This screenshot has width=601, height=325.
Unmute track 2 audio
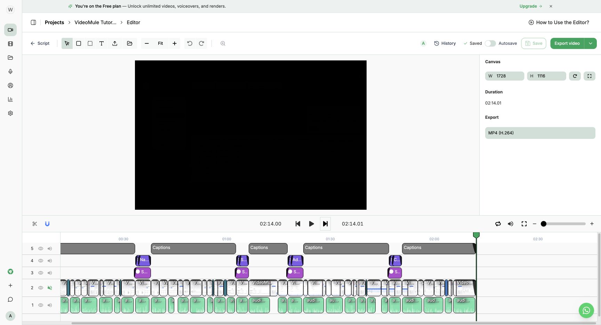(50, 288)
